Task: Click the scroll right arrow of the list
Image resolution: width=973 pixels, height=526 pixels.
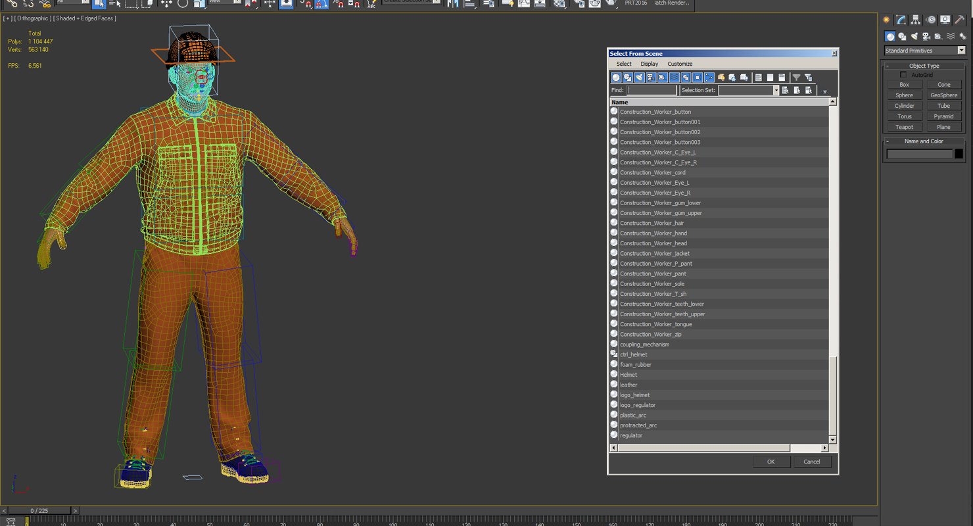Action: 824,448
